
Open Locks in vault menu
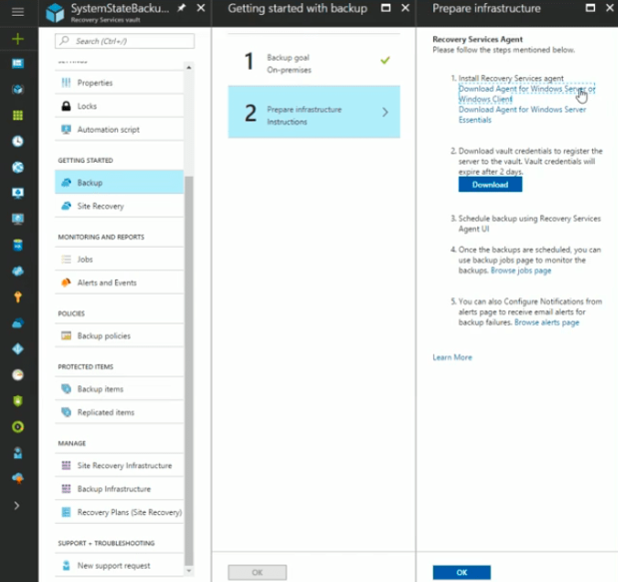(x=119, y=106)
